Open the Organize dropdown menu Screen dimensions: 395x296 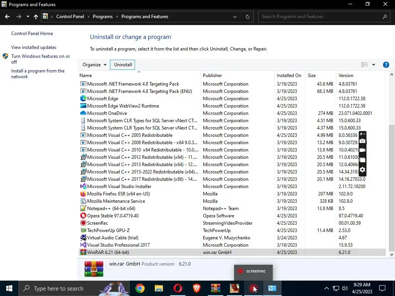pyautogui.click(x=95, y=65)
